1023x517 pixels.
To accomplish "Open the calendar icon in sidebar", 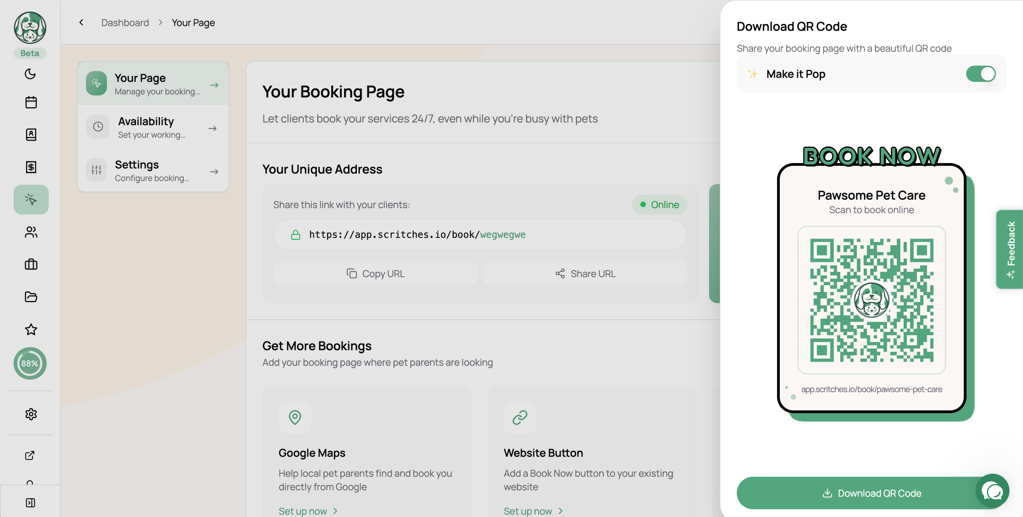I will 31,103.
